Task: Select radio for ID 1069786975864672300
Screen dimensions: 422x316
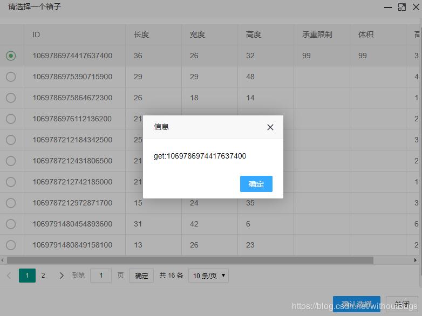Action: [11, 98]
